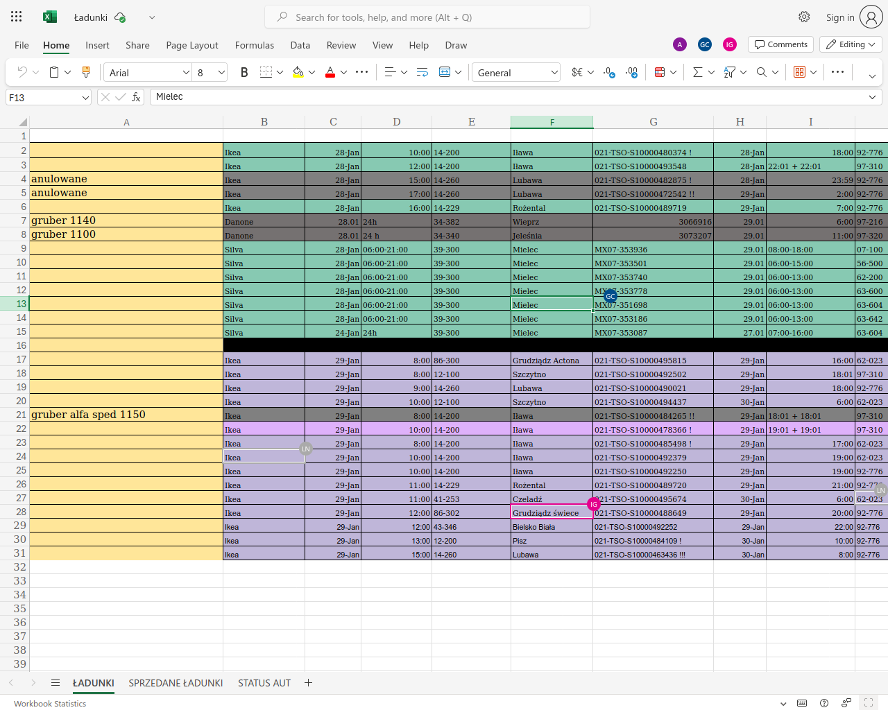Viewport: 888px width, 710px height.
Task: Click the GC collaborator avatar
Action: pos(705,44)
